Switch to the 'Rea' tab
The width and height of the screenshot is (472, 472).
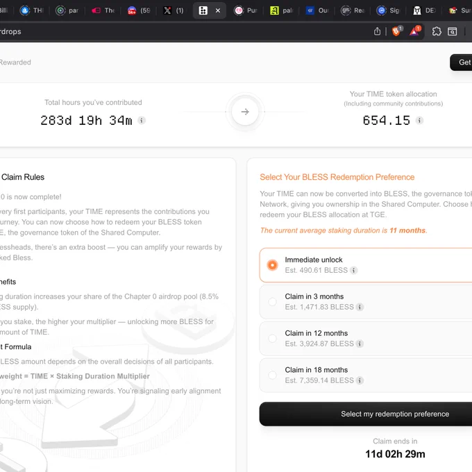(x=353, y=10)
